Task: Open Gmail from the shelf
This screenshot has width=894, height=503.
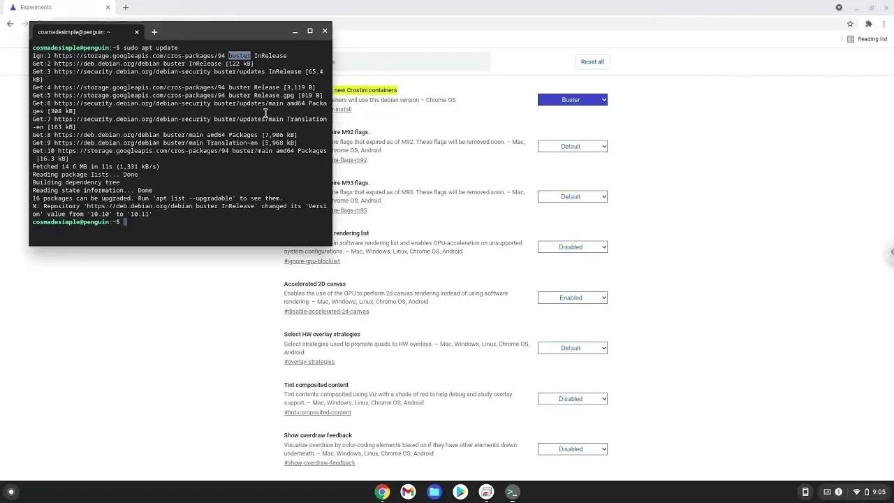Action: tap(408, 492)
